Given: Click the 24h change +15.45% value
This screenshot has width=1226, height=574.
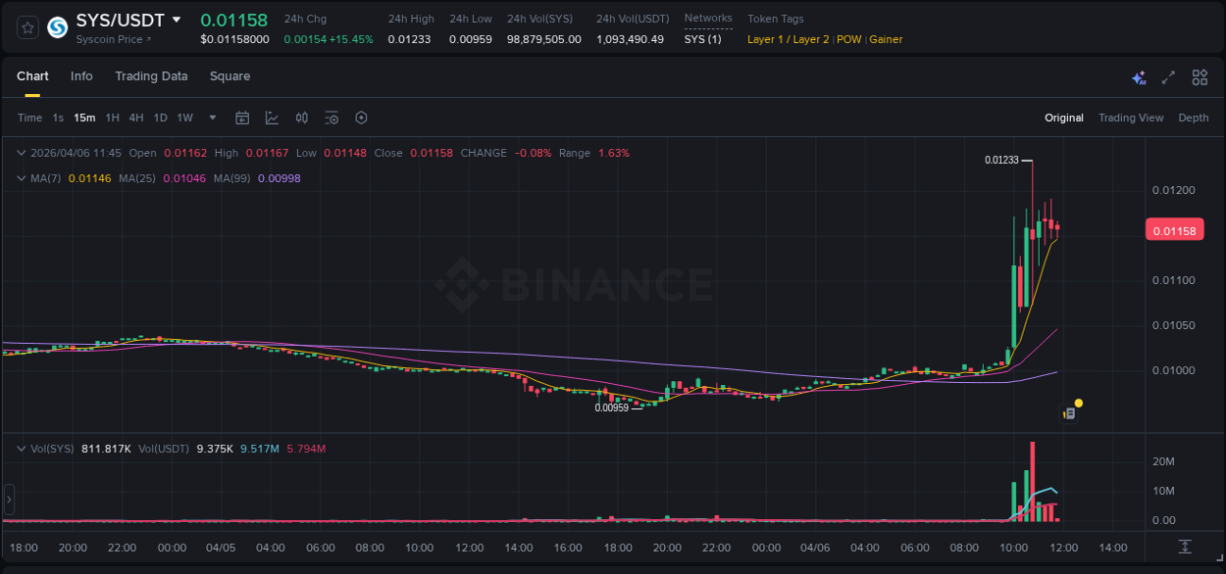Looking at the screenshot, I should 352,39.
